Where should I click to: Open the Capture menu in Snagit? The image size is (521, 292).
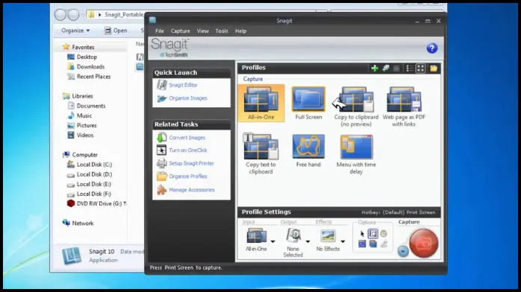[181, 31]
